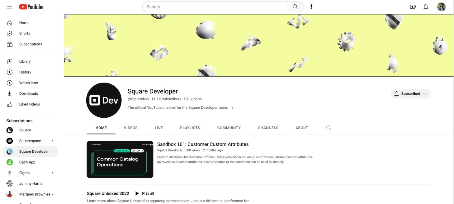Go to Home in sidebar
Viewport: 454px width, 204px height.
coord(30,23)
